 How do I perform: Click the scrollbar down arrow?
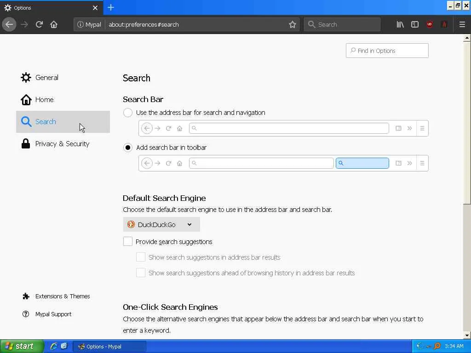pyautogui.click(x=467, y=335)
